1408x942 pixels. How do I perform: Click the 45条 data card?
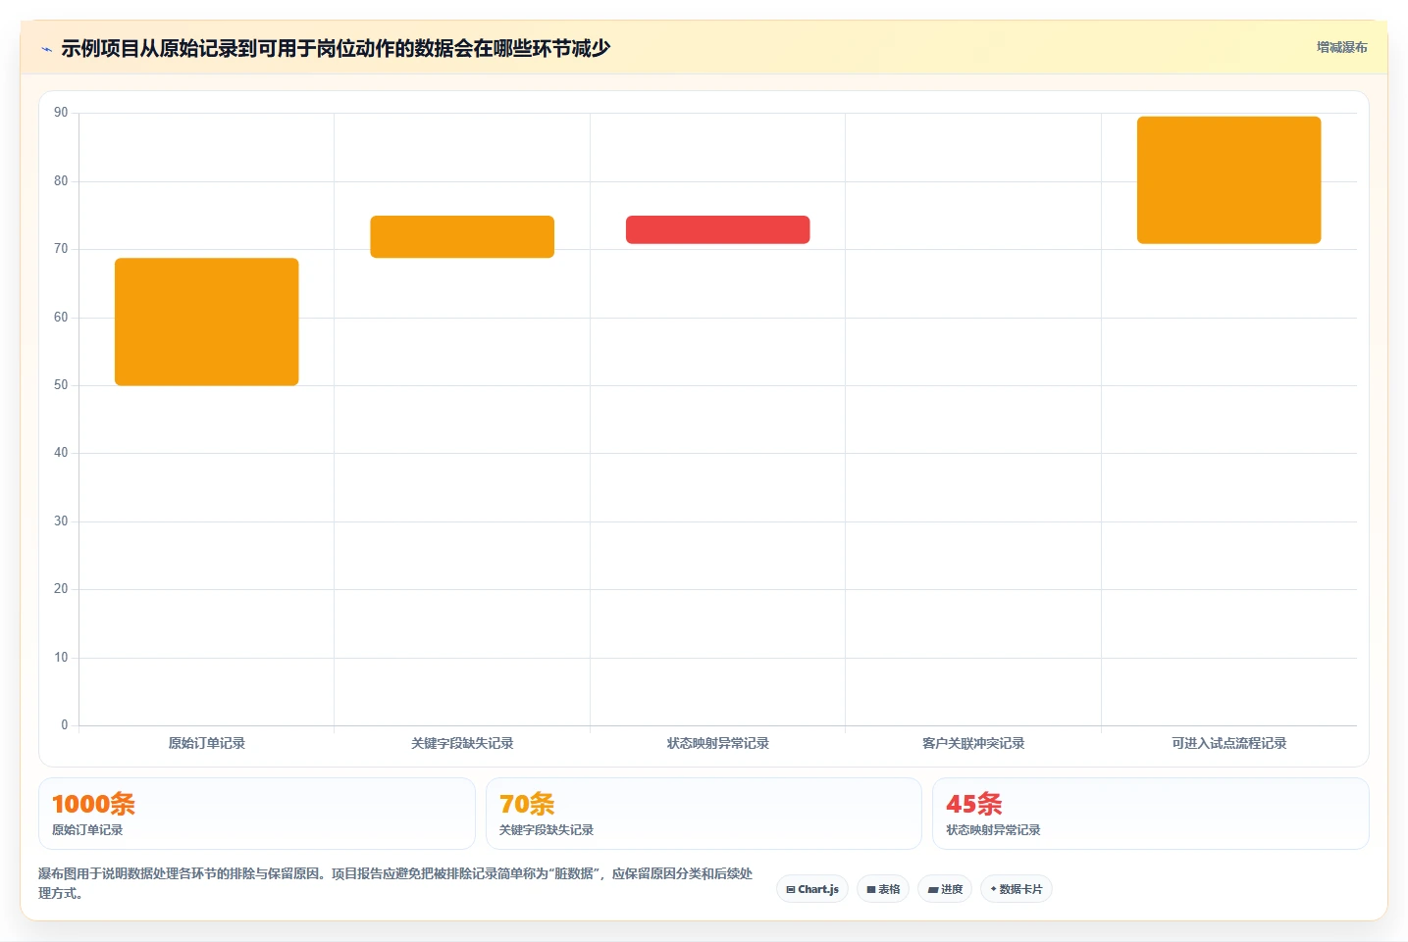[x=1151, y=814]
